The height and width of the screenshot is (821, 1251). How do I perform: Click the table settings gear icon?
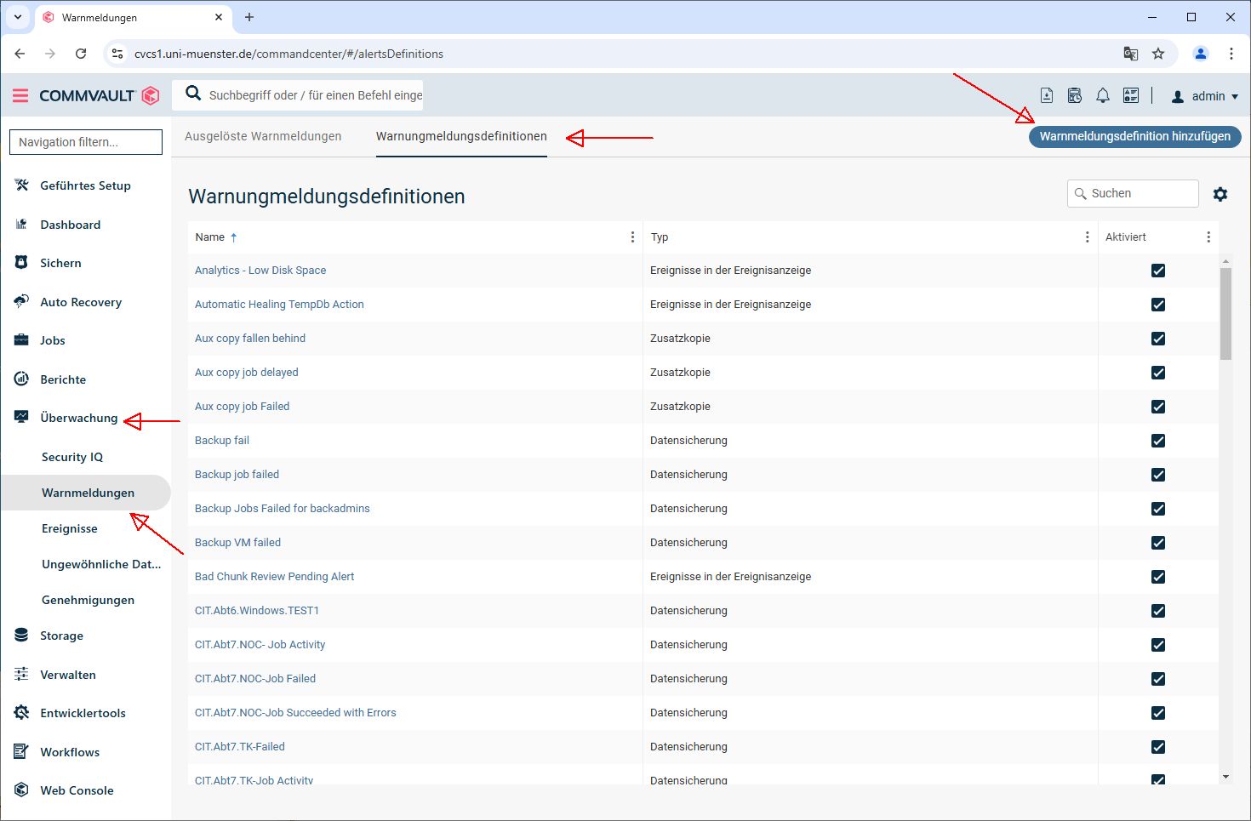click(x=1220, y=194)
